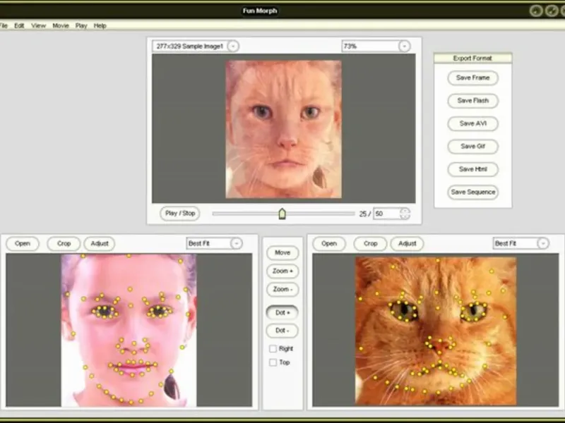Viewport: 565px width, 423px height.
Task: Open the Edit menu
Action: point(19,25)
